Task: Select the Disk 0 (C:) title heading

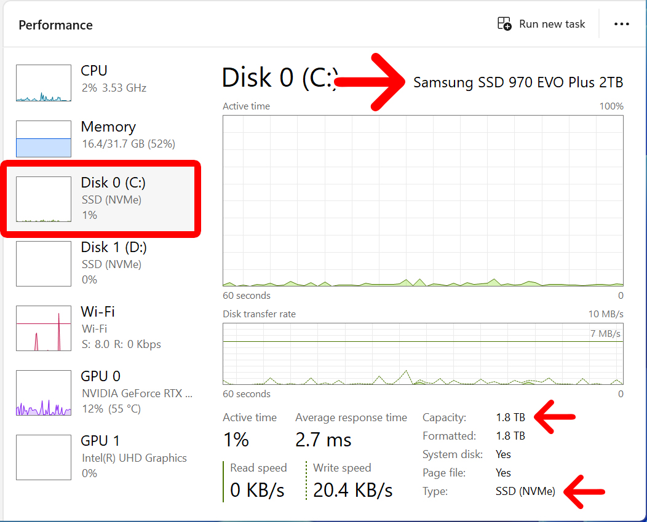Action: click(280, 78)
